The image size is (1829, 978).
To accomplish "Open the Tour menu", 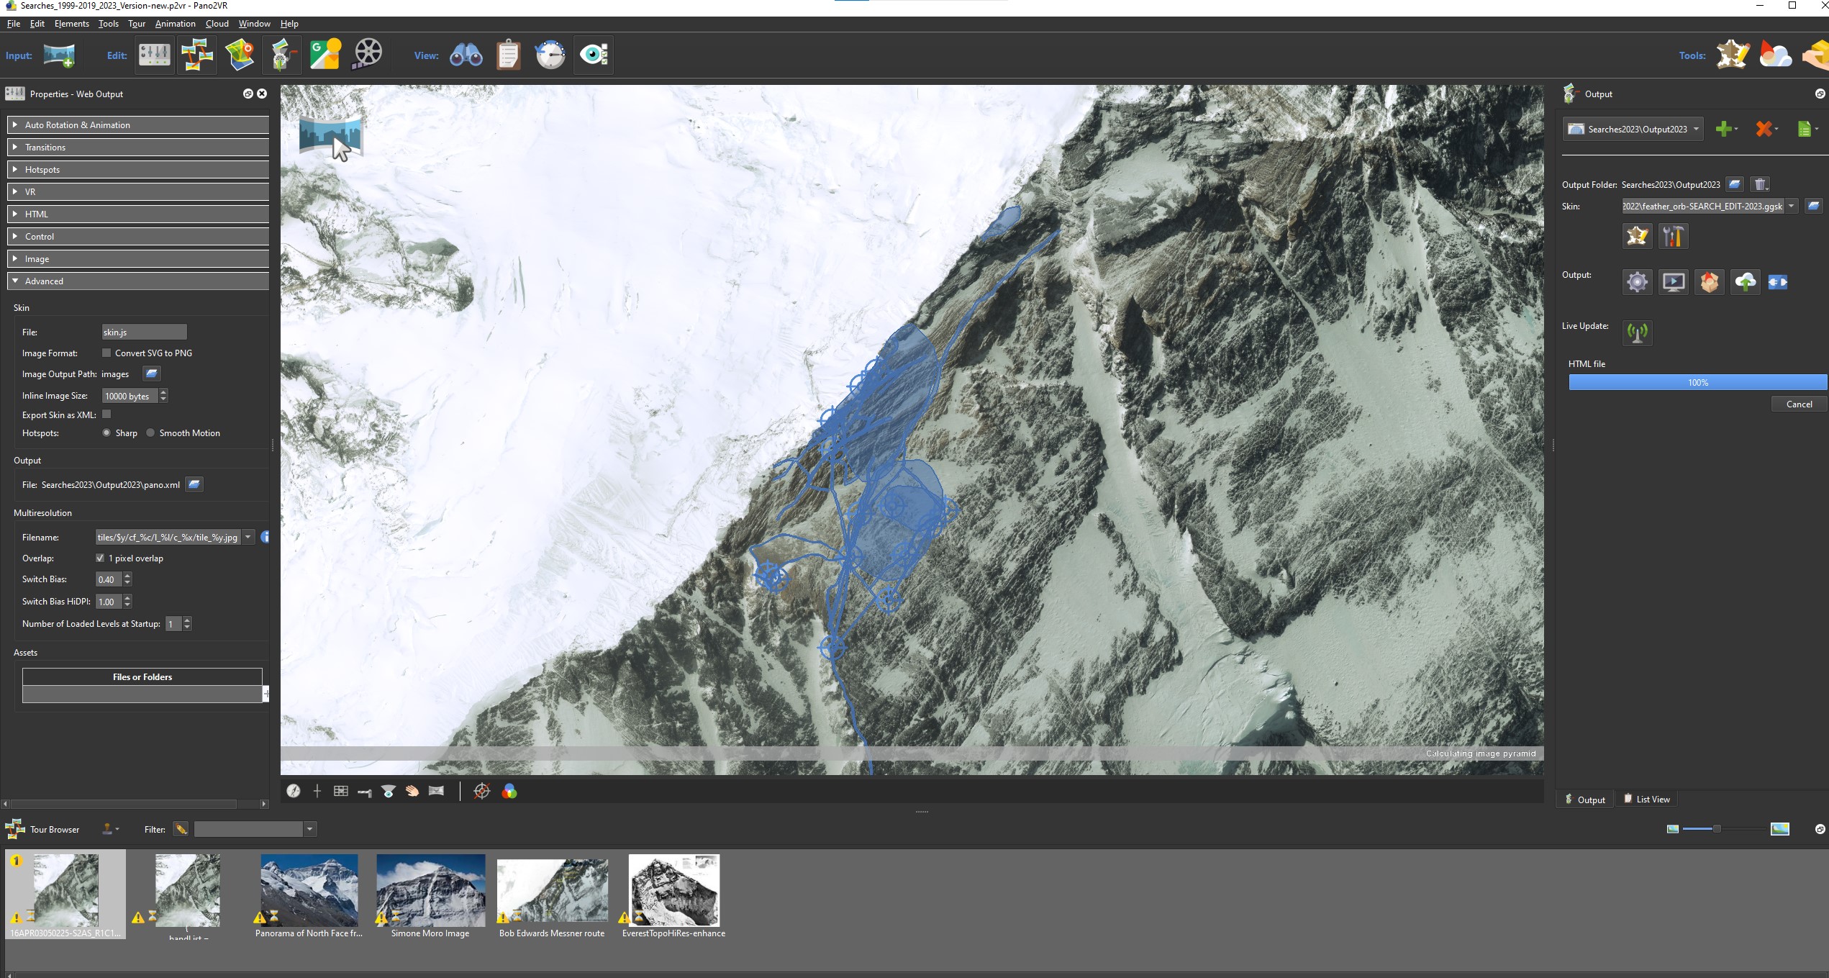I will point(137,24).
